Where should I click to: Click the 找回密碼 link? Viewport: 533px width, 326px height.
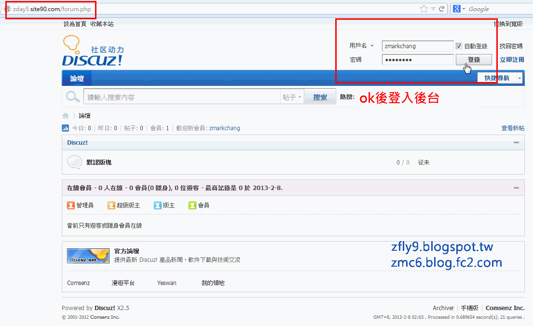[511, 46]
